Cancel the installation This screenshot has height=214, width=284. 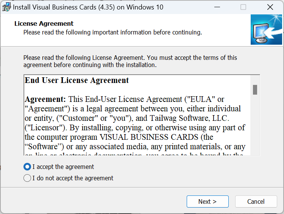click(x=256, y=202)
